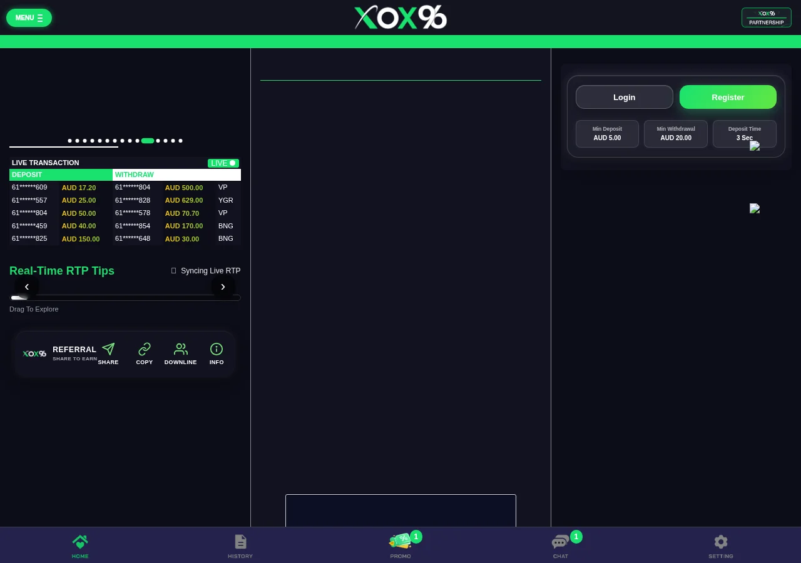Click the YGR provider label

(x=226, y=200)
